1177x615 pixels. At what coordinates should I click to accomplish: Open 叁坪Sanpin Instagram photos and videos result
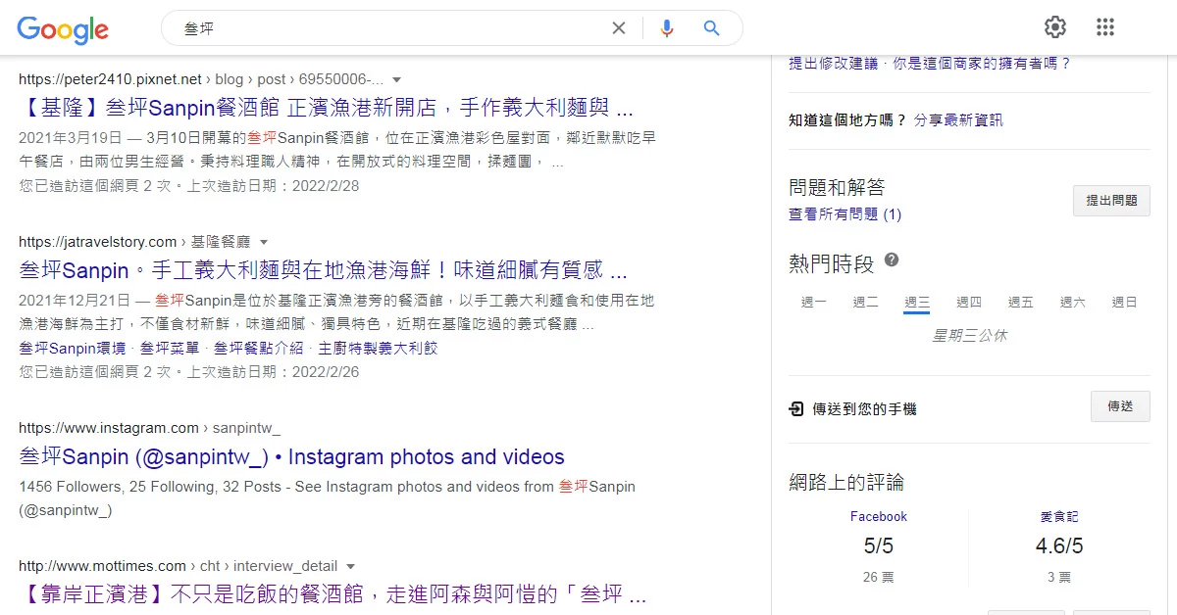click(291, 456)
